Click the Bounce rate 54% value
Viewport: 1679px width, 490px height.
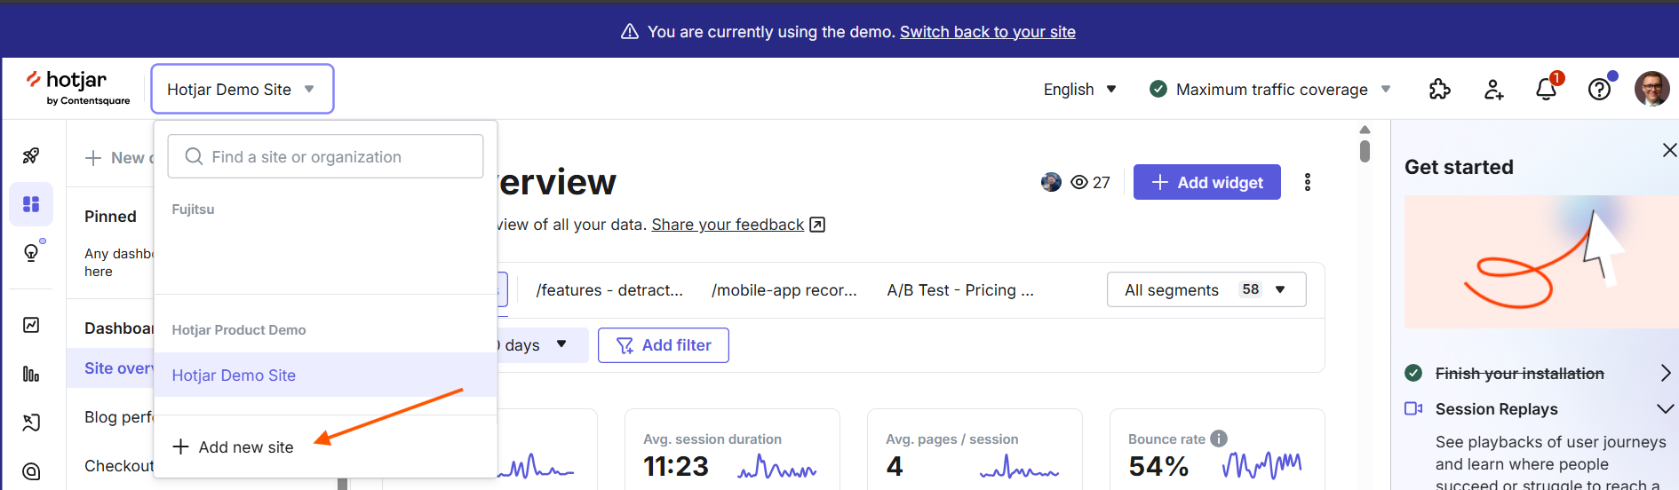pyautogui.click(x=1158, y=466)
